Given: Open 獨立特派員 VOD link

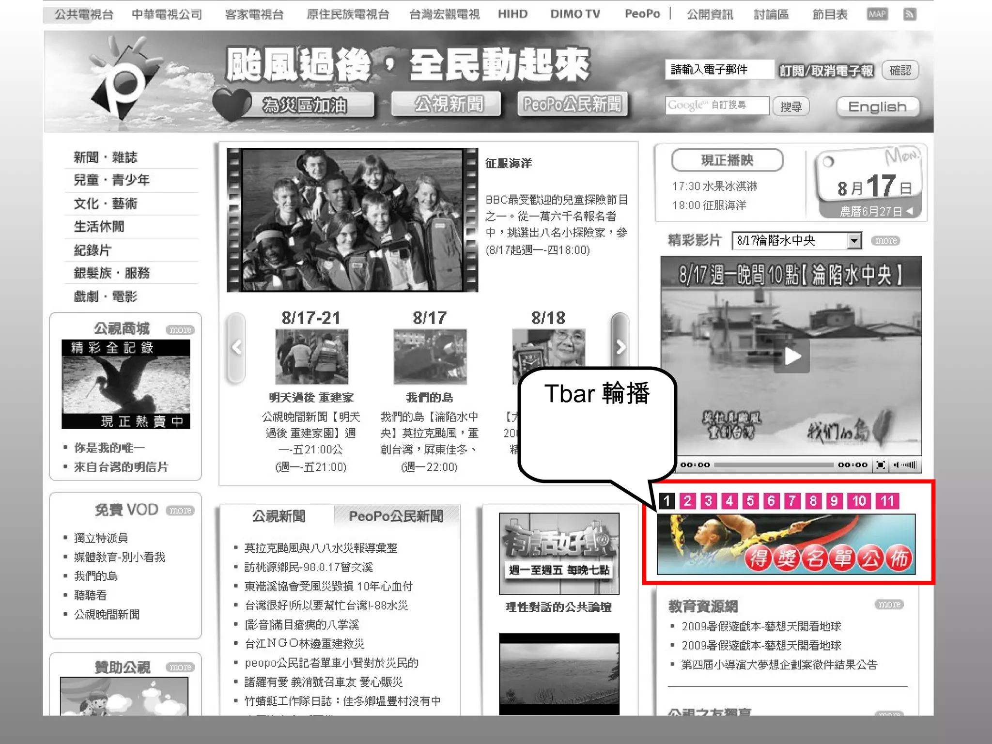Looking at the screenshot, I should (x=101, y=538).
